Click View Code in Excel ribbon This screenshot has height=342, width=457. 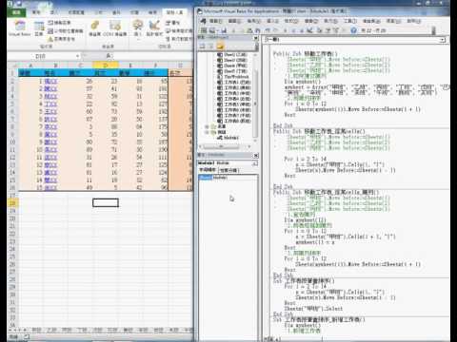coord(179,31)
